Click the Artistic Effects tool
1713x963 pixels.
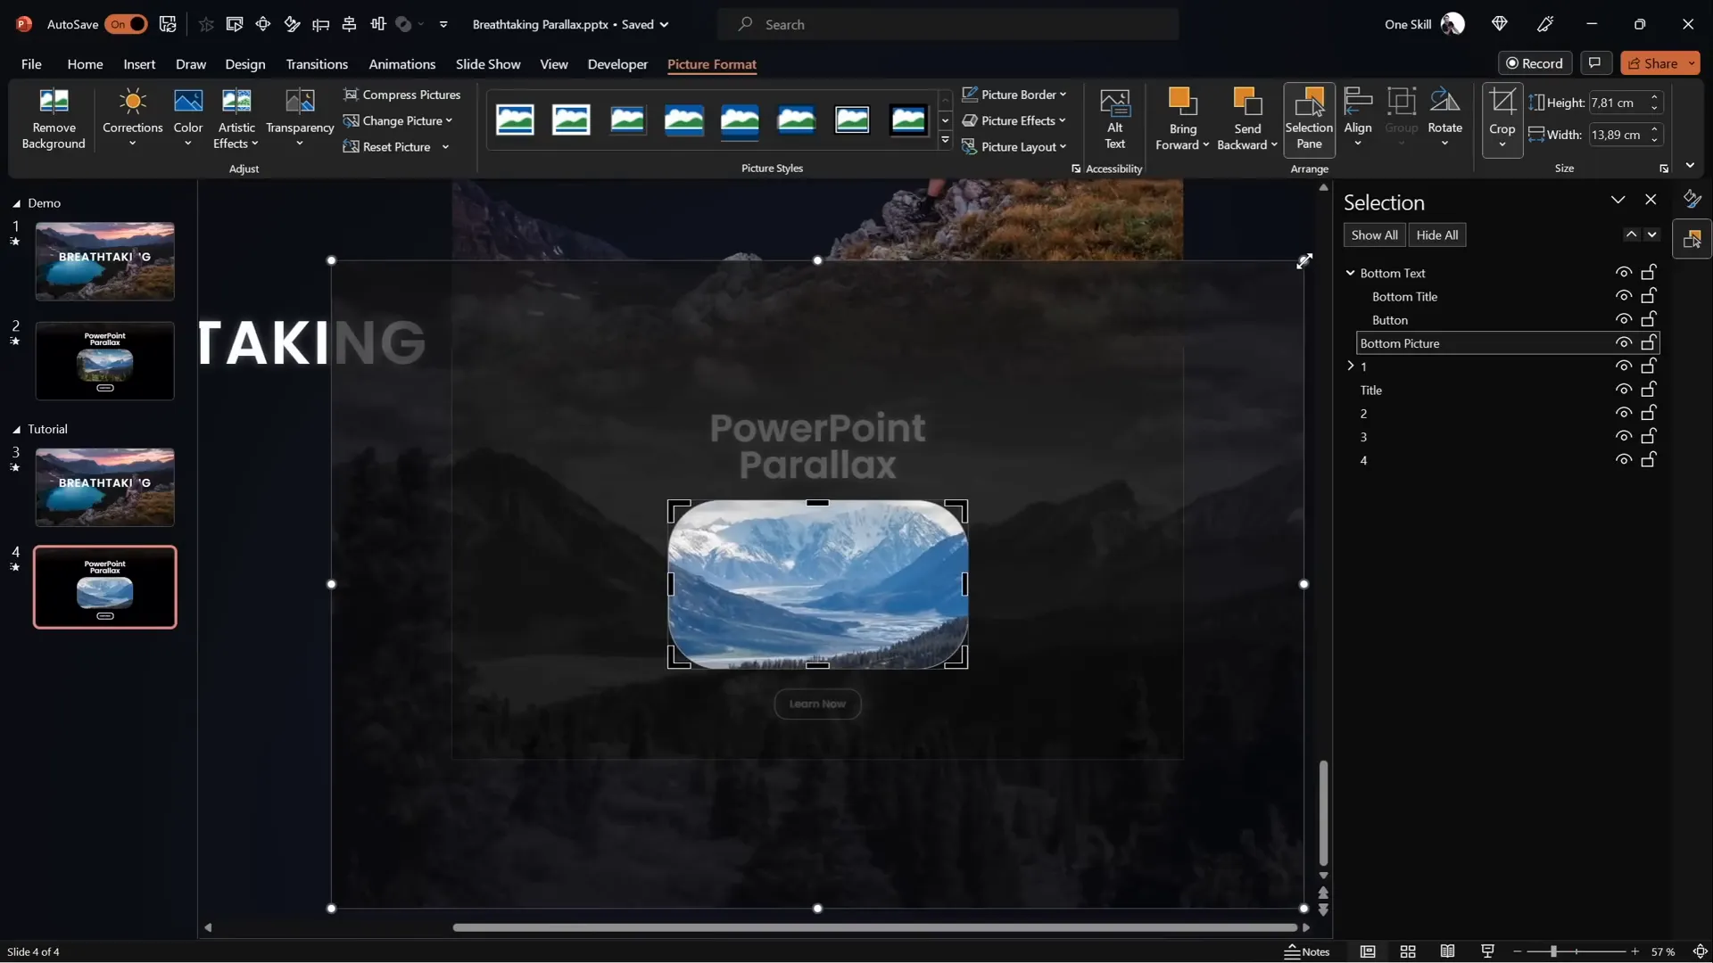tap(236, 118)
